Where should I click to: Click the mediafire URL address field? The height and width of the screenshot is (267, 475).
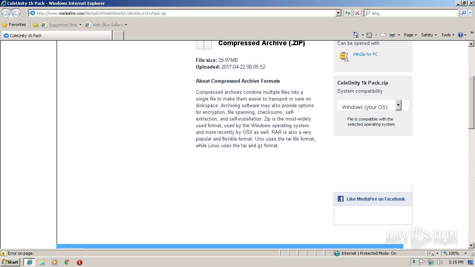182,13
